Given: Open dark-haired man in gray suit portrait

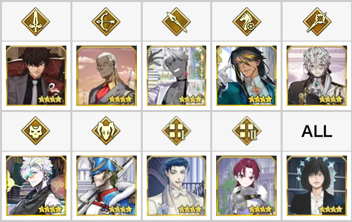Looking at the screenshot, I should (36, 76).
